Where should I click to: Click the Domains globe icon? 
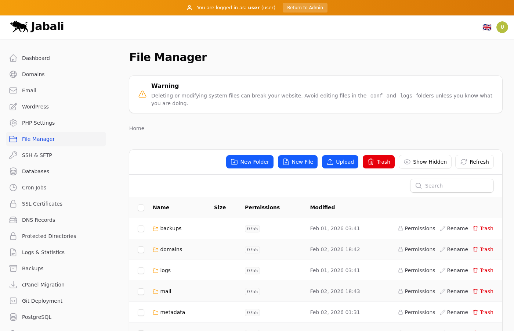[13, 74]
